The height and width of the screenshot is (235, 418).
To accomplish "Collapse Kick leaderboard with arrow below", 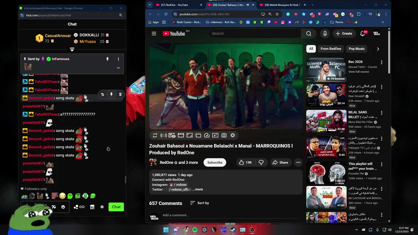I will pyautogui.click(x=72, y=50).
